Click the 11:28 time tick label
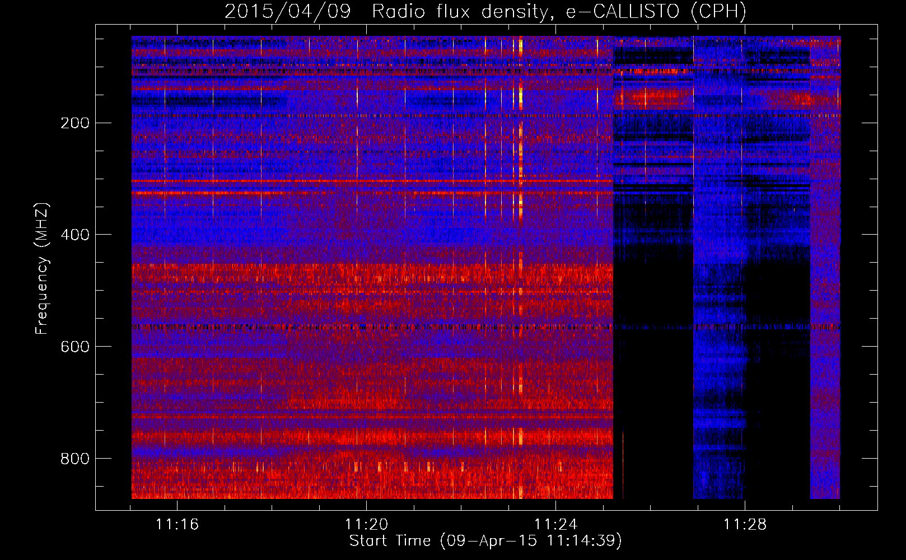 pos(745,524)
